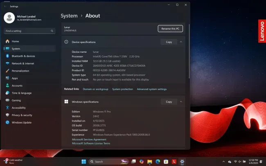Image resolution: width=266 pixels, height=166 pixels.
Task: Open Microsoft Software License Terms link
Action: 91,144
